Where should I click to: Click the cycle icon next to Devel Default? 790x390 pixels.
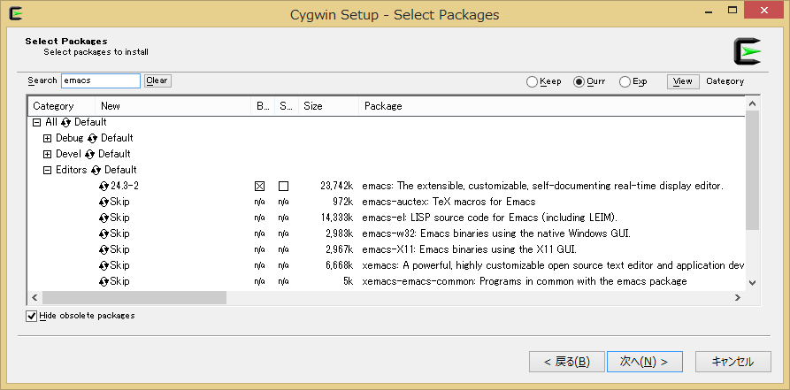(x=90, y=154)
